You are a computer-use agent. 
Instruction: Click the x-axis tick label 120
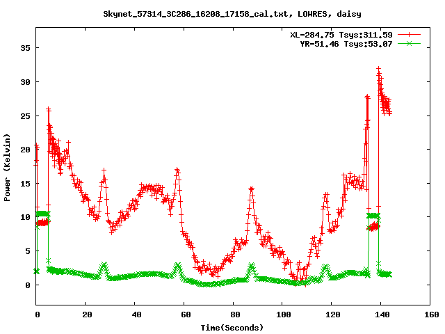click(x=333, y=315)
